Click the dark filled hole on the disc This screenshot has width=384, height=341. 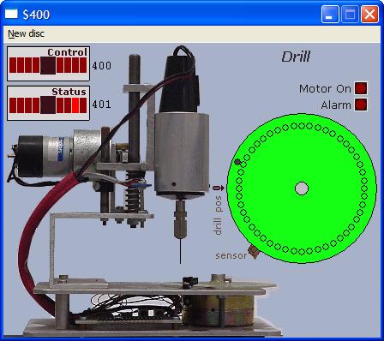click(x=237, y=162)
